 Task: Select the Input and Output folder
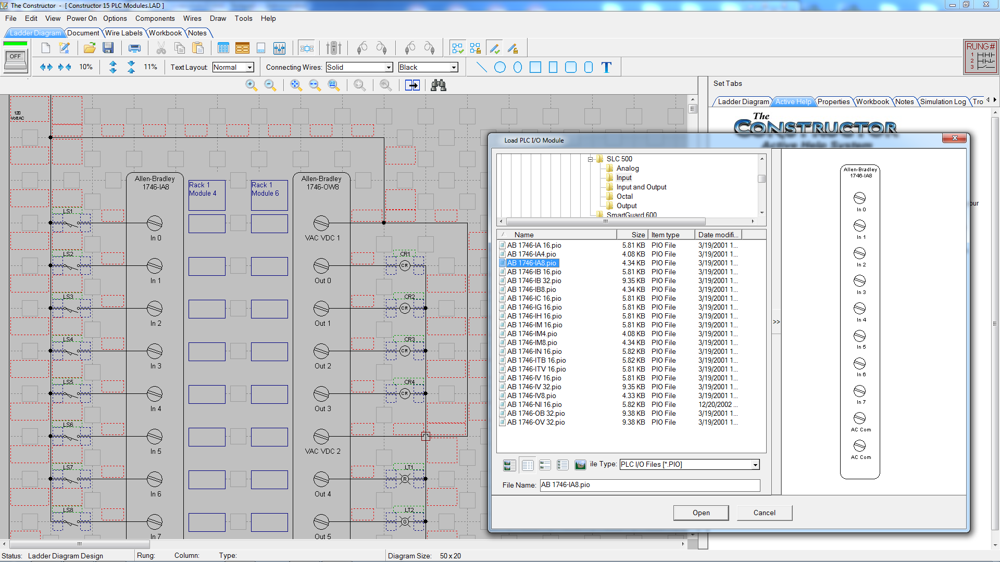pyautogui.click(x=641, y=187)
